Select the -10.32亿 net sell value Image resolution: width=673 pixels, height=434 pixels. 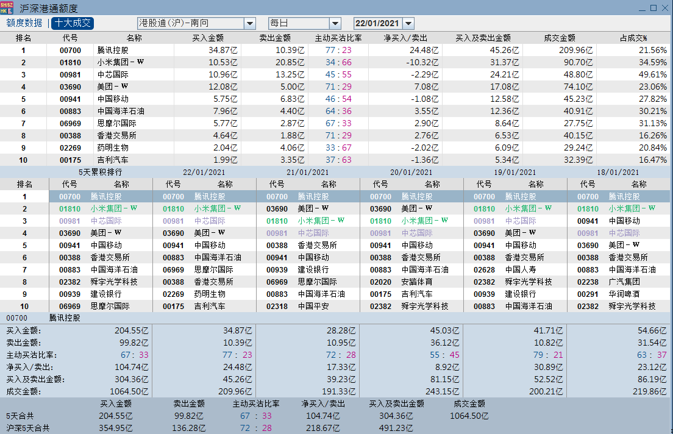click(x=422, y=62)
